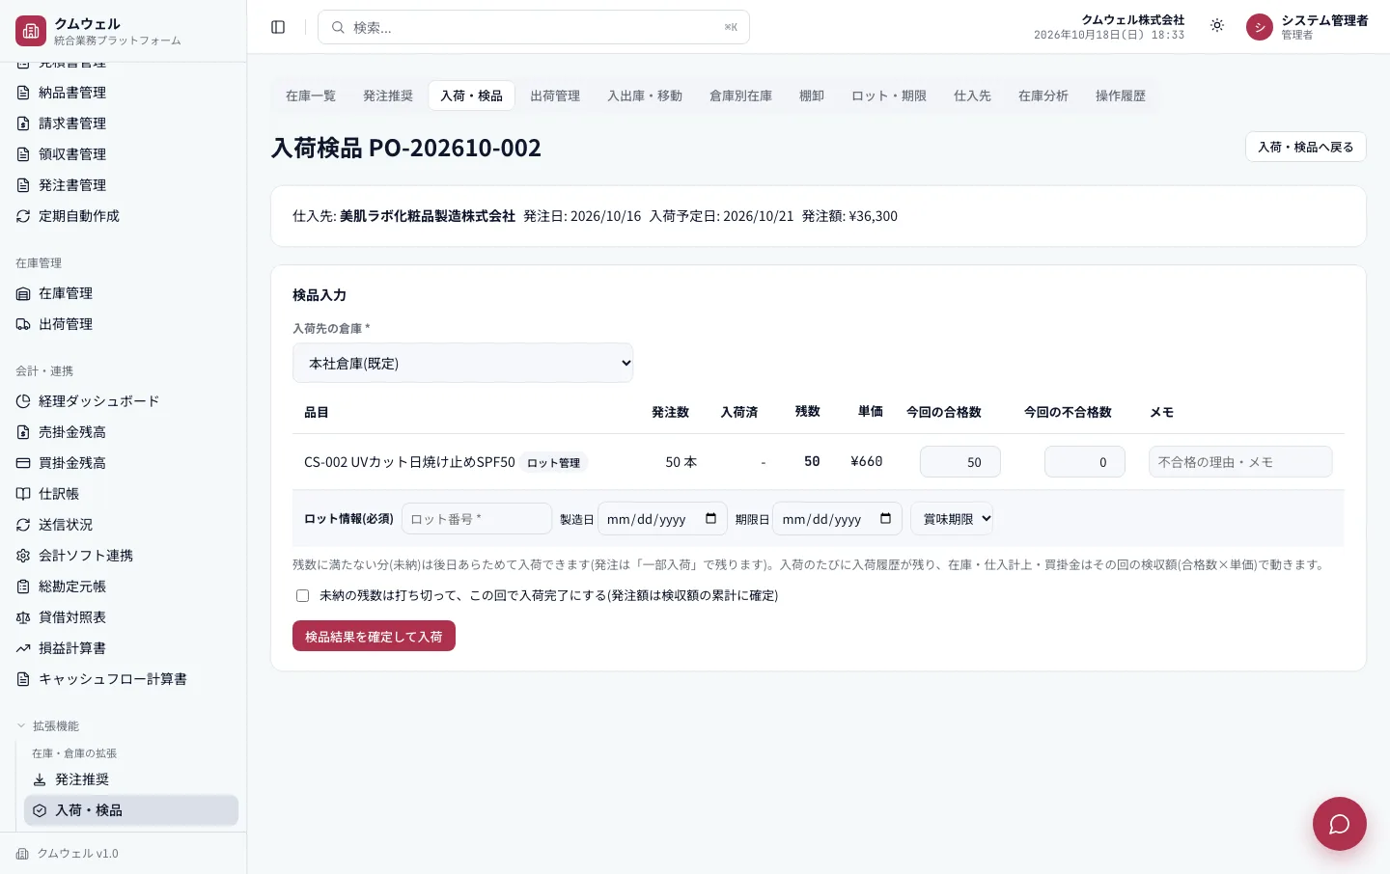Switch to the 出荷管理 tab

[555, 96]
